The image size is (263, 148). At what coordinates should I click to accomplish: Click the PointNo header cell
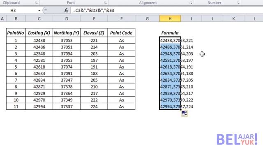click(x=16, y=33)
